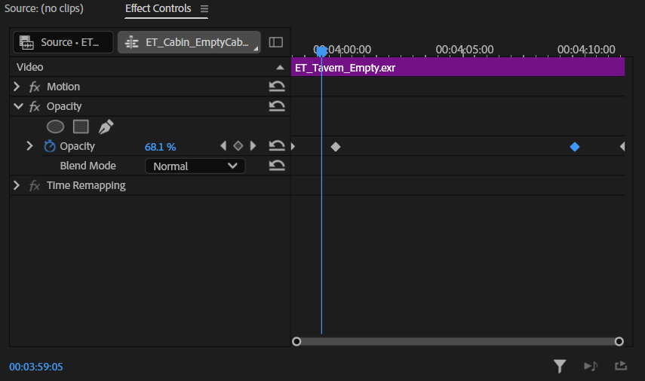Click the 68.1 % opacity value
Image resolution: width=645 pixels, height=381 pixels.
[x=160, y=147]
